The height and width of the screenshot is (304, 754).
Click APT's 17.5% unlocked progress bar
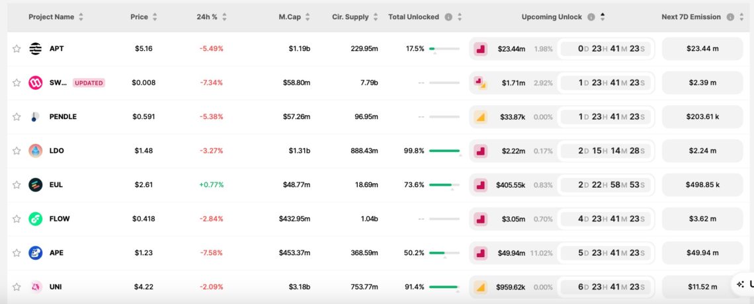(444, 48)
